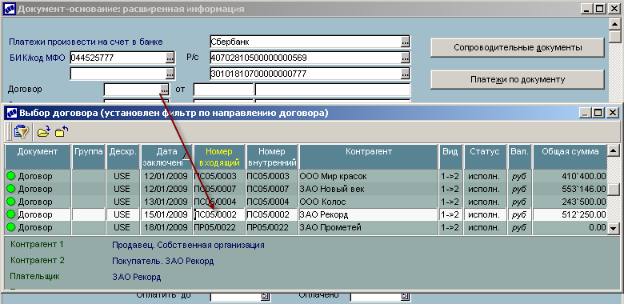Viewport: 624px width, 304px height.
Task: Click the Контрагент column header
Action: 369,157
